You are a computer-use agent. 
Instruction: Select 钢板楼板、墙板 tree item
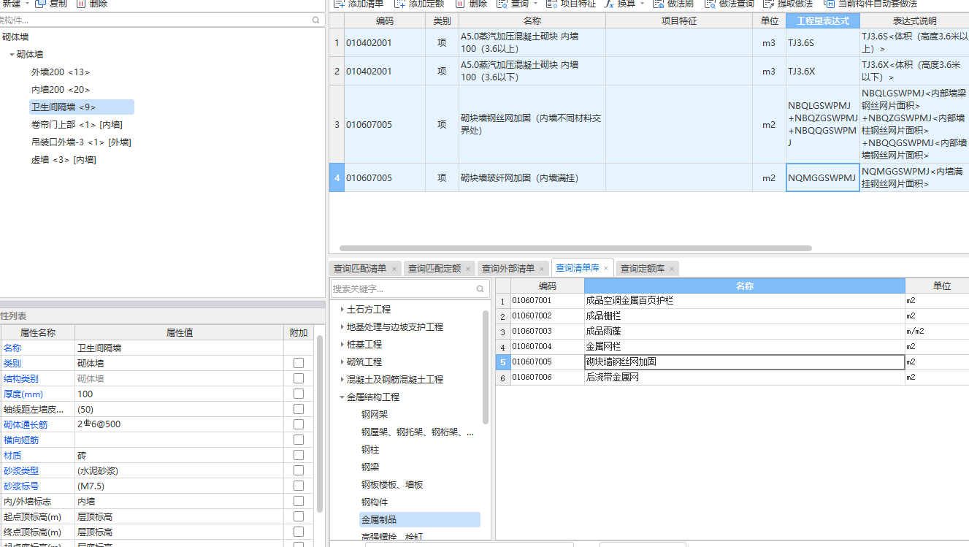[x=392, y=485]
